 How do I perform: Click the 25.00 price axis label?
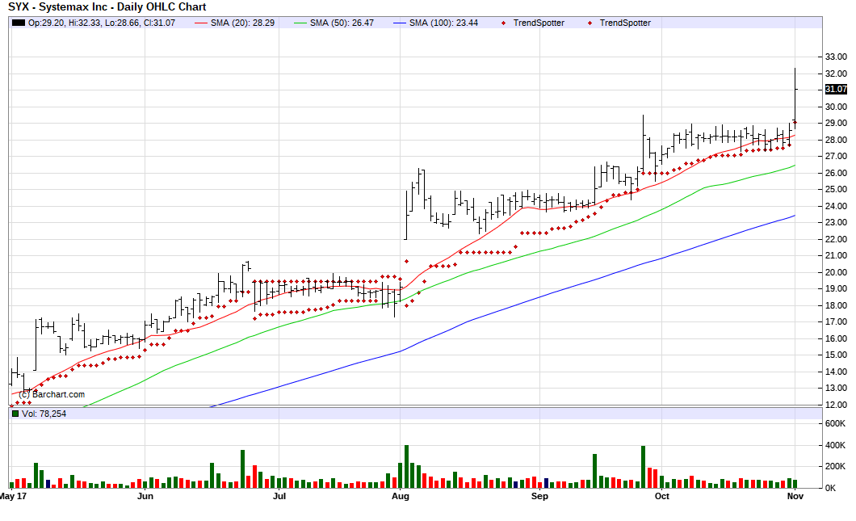(836, 190)
